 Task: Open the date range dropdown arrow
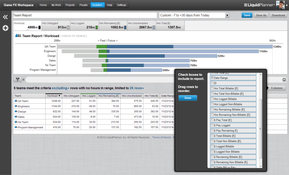click(x=227, y=15)
